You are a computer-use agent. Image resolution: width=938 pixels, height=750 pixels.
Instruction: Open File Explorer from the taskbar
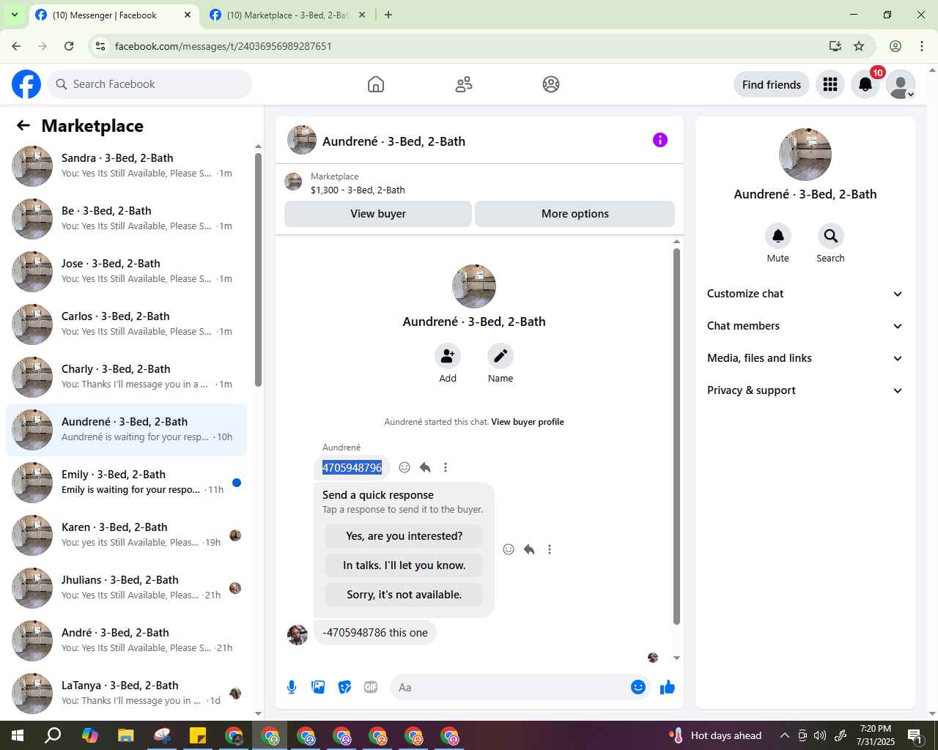(126, 735)
